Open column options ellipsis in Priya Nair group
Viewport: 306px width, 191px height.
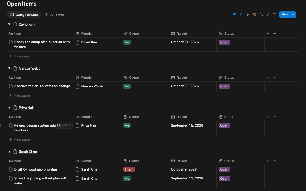274,117
